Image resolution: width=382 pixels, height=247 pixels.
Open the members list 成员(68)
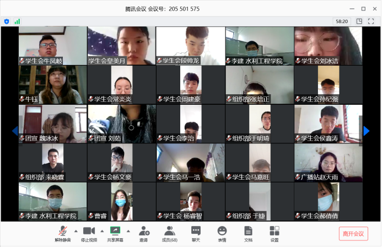[x=170, y=233]
